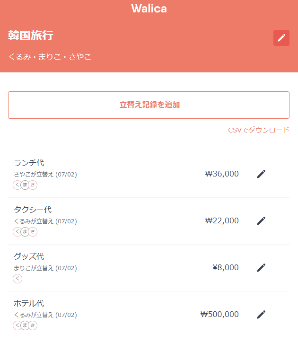The width and height of the screenshot is (298, 352).
Task: Click the member names くるみ・まりこ・さやこ
Action: click(50, 57)
